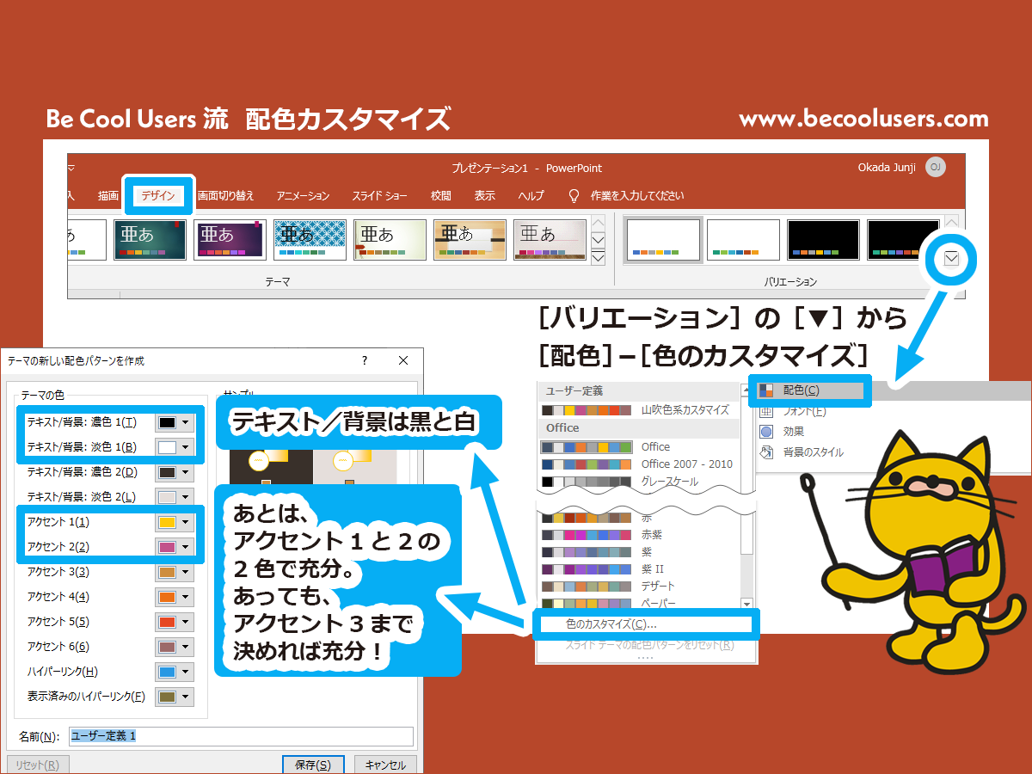Open テキスト/背景: 淡色 1(B) color dropdown
The image size is (1032, 774).
point(175,447)
